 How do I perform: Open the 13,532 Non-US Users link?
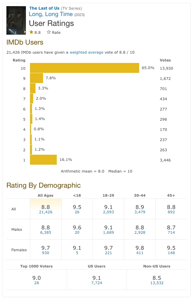pyautogui.click(x=157, y=283)
